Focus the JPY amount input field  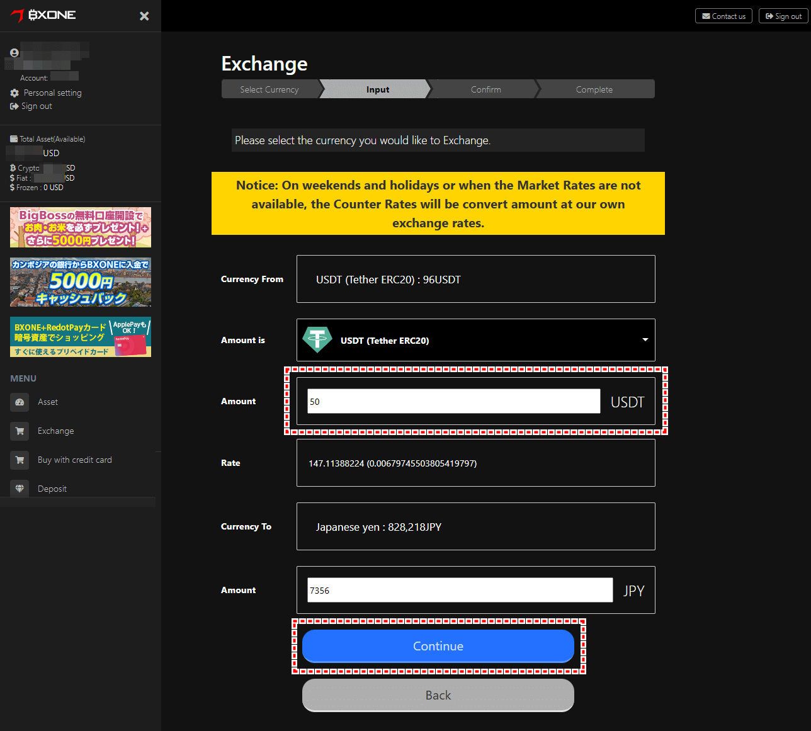point(460,590)
